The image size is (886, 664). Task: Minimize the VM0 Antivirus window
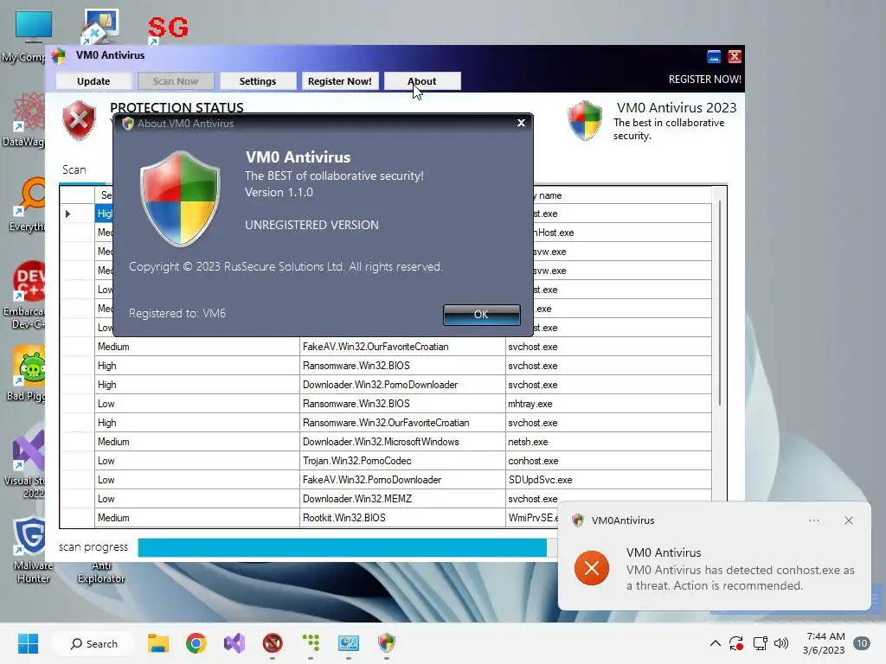[x=714, y=56]
